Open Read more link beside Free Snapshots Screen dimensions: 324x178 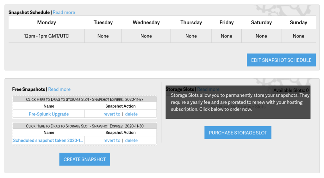pyautogui.click(x=59, y=89)
